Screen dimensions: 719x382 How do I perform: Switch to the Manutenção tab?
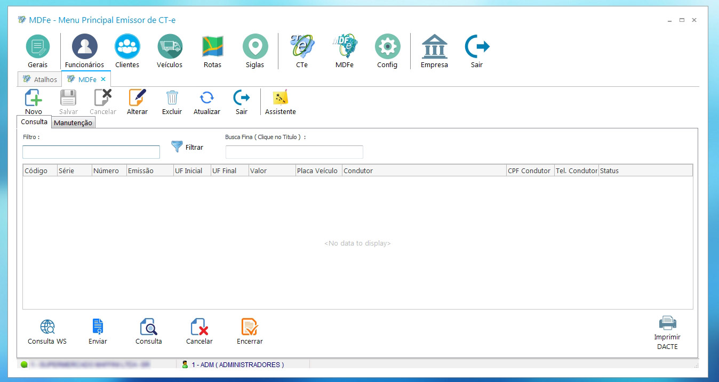pyautogui.click(x=73, y=123)
